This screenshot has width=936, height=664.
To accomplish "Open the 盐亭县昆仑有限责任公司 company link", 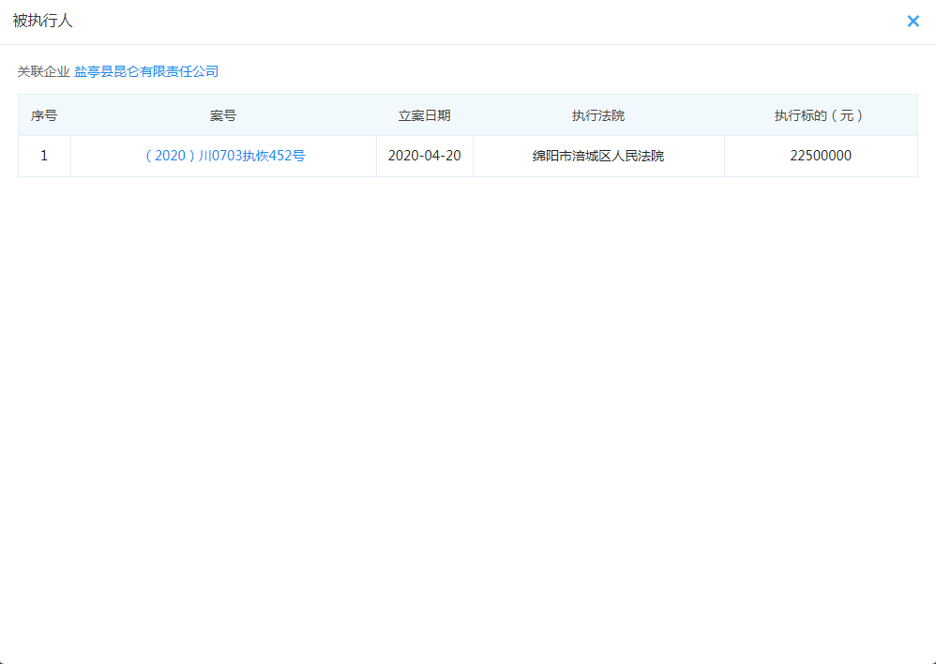I will [146, 71].
